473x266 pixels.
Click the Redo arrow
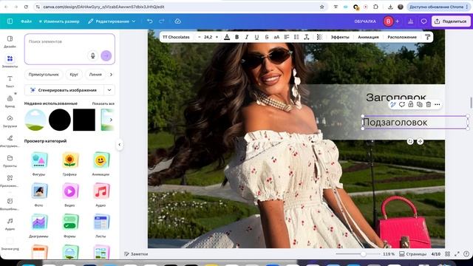(x=162, y=21)
